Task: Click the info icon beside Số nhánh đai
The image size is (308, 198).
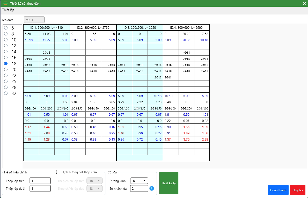Action: [x=152, y=188]
